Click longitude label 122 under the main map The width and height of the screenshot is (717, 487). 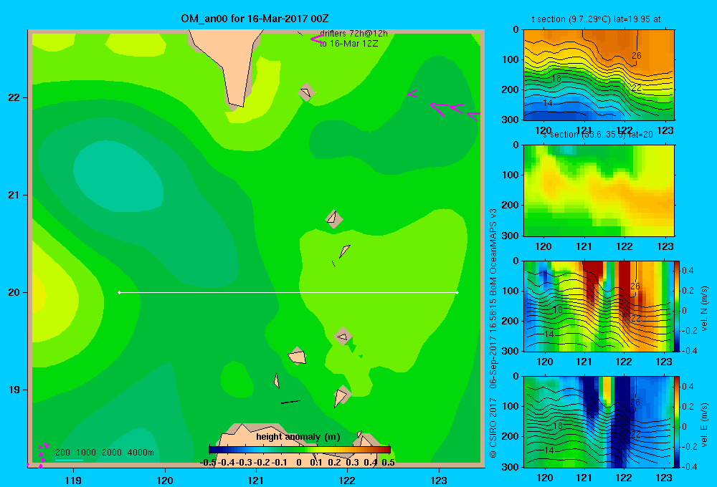[x=347, y=480]
